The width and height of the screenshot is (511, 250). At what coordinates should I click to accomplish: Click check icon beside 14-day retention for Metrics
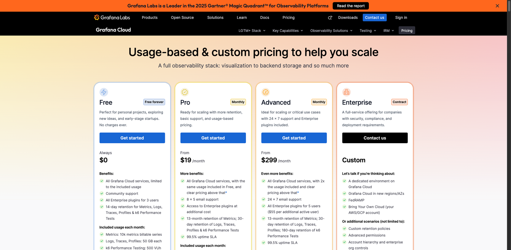tap(102, 207)
